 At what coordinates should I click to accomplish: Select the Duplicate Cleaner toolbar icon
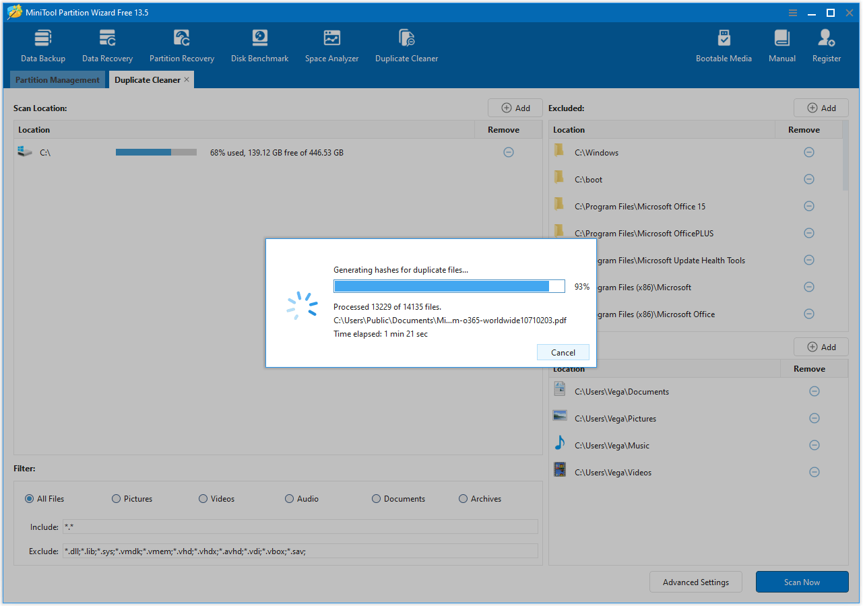coord(406,44)
